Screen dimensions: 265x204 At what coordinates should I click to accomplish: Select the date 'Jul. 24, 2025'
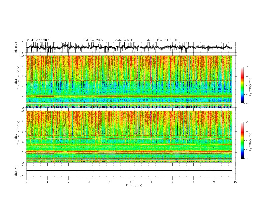coord(93,40)
